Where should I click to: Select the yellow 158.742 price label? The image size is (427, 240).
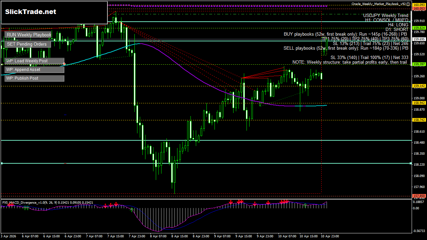[x=419, y=120]
